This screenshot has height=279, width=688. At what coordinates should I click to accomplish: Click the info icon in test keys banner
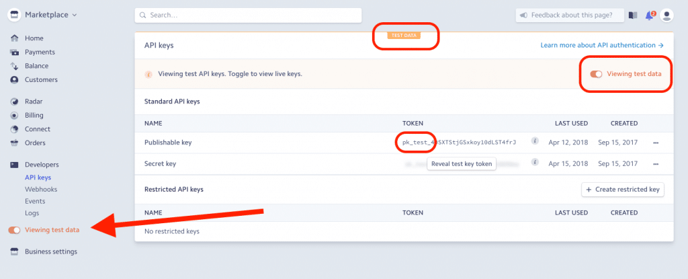pyautogui.click(x=148, y=74)
